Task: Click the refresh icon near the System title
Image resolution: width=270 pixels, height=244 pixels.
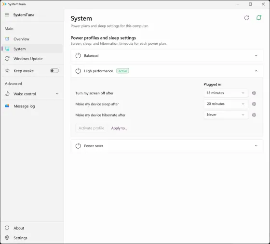Action: click(246, 18)
